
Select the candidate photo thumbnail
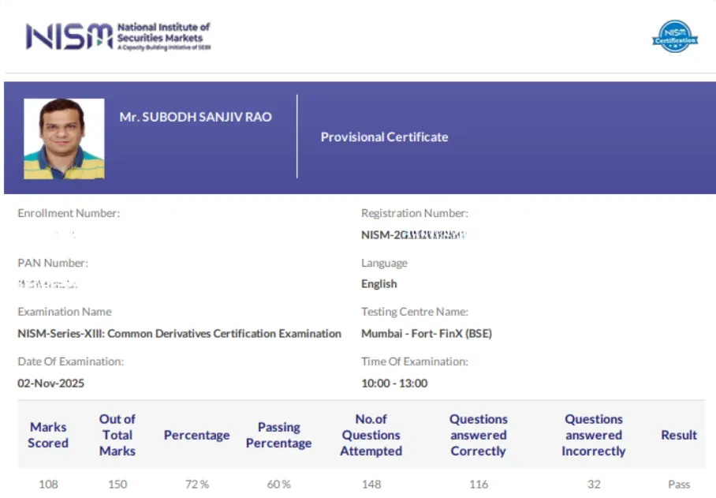(64, 139)
